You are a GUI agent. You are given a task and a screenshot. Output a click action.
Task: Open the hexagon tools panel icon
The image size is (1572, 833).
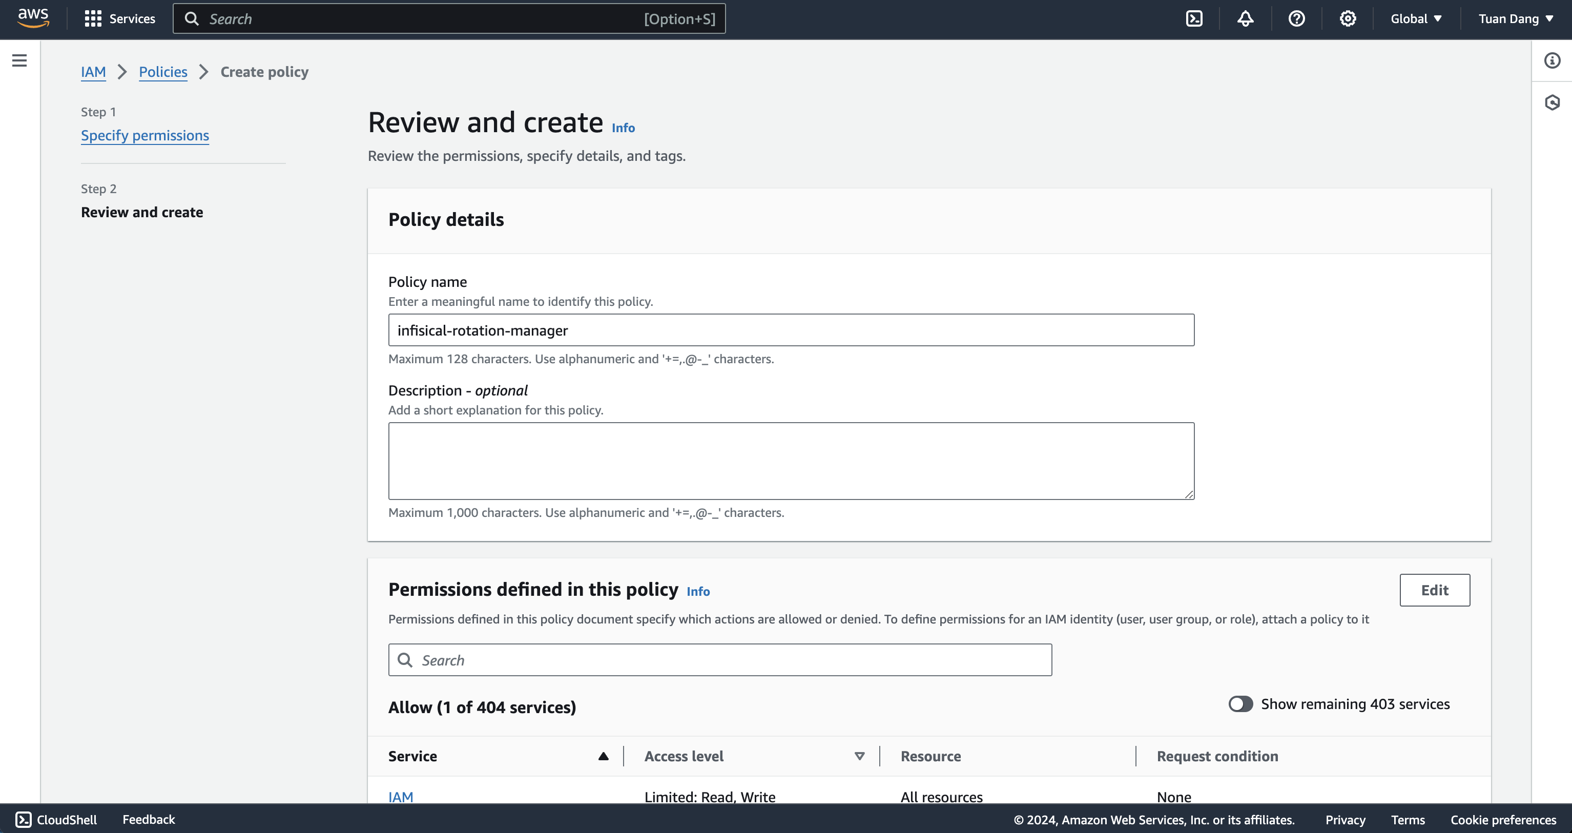[1553, 102]
